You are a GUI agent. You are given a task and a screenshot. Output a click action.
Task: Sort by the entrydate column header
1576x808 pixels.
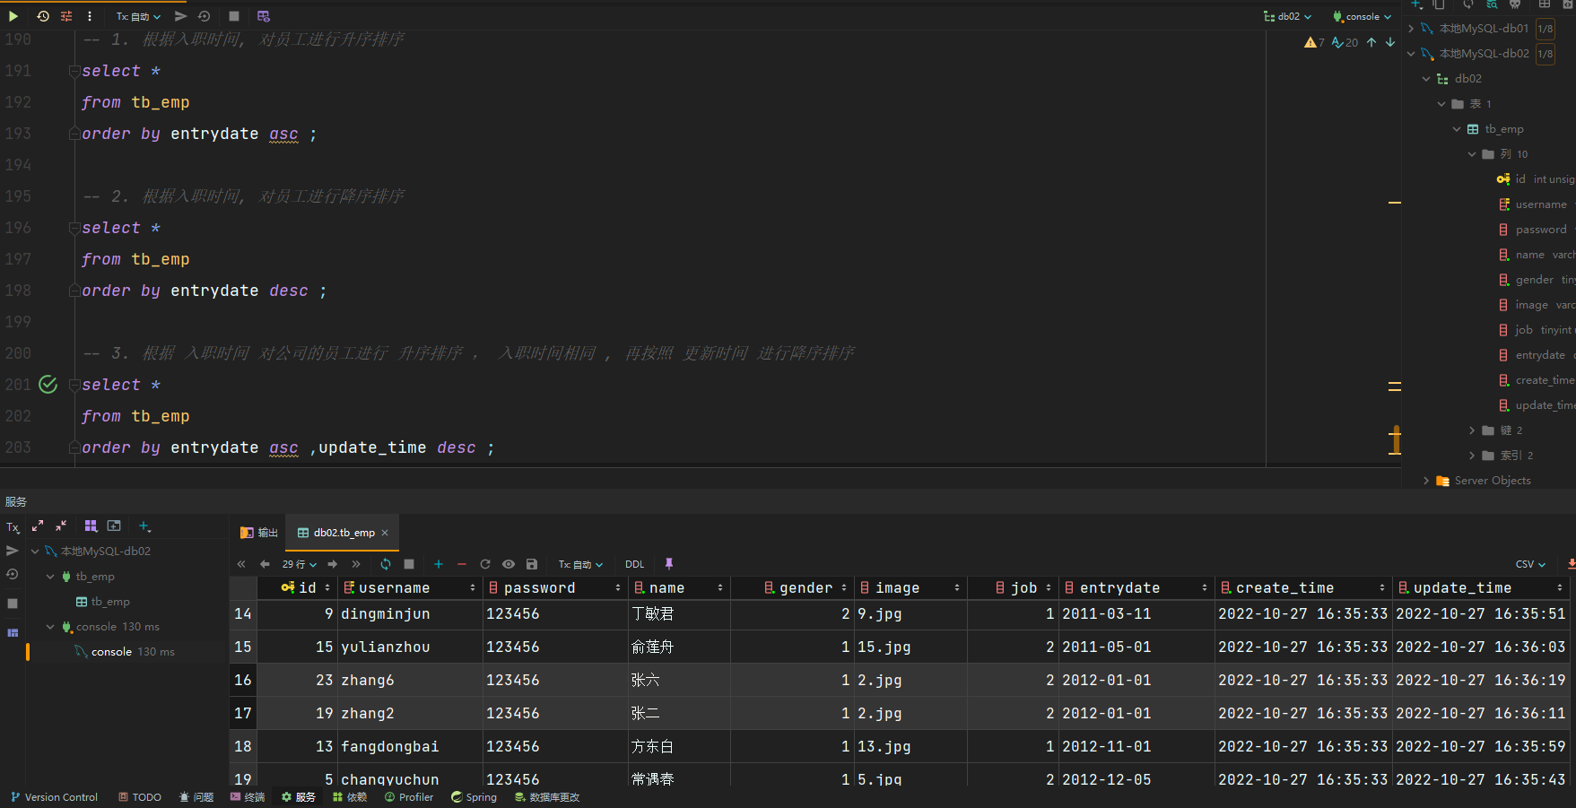pos(1136,588)
